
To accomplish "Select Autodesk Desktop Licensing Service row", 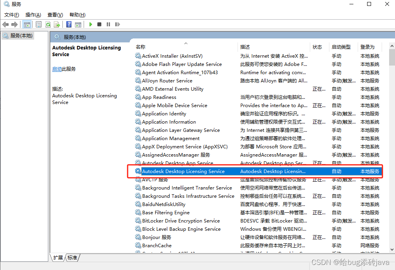I will coord(258,171).
